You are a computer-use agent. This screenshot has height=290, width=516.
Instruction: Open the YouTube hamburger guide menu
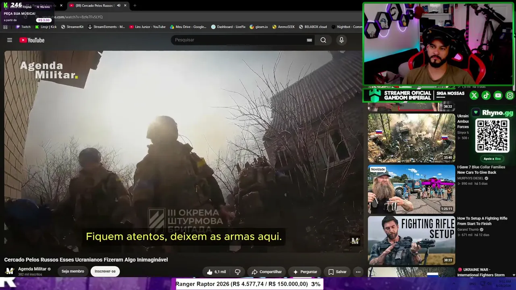click(10, 40)
